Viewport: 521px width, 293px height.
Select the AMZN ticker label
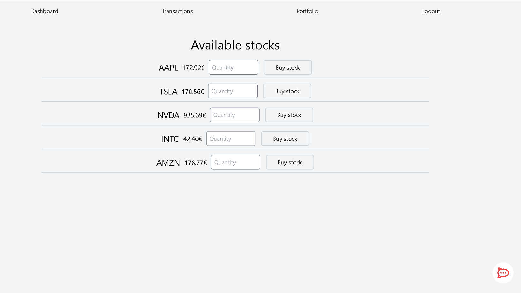168,163
